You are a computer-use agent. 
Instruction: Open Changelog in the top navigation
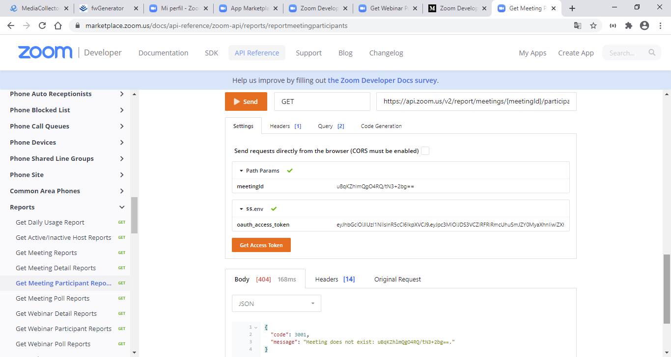coord(386,52)
